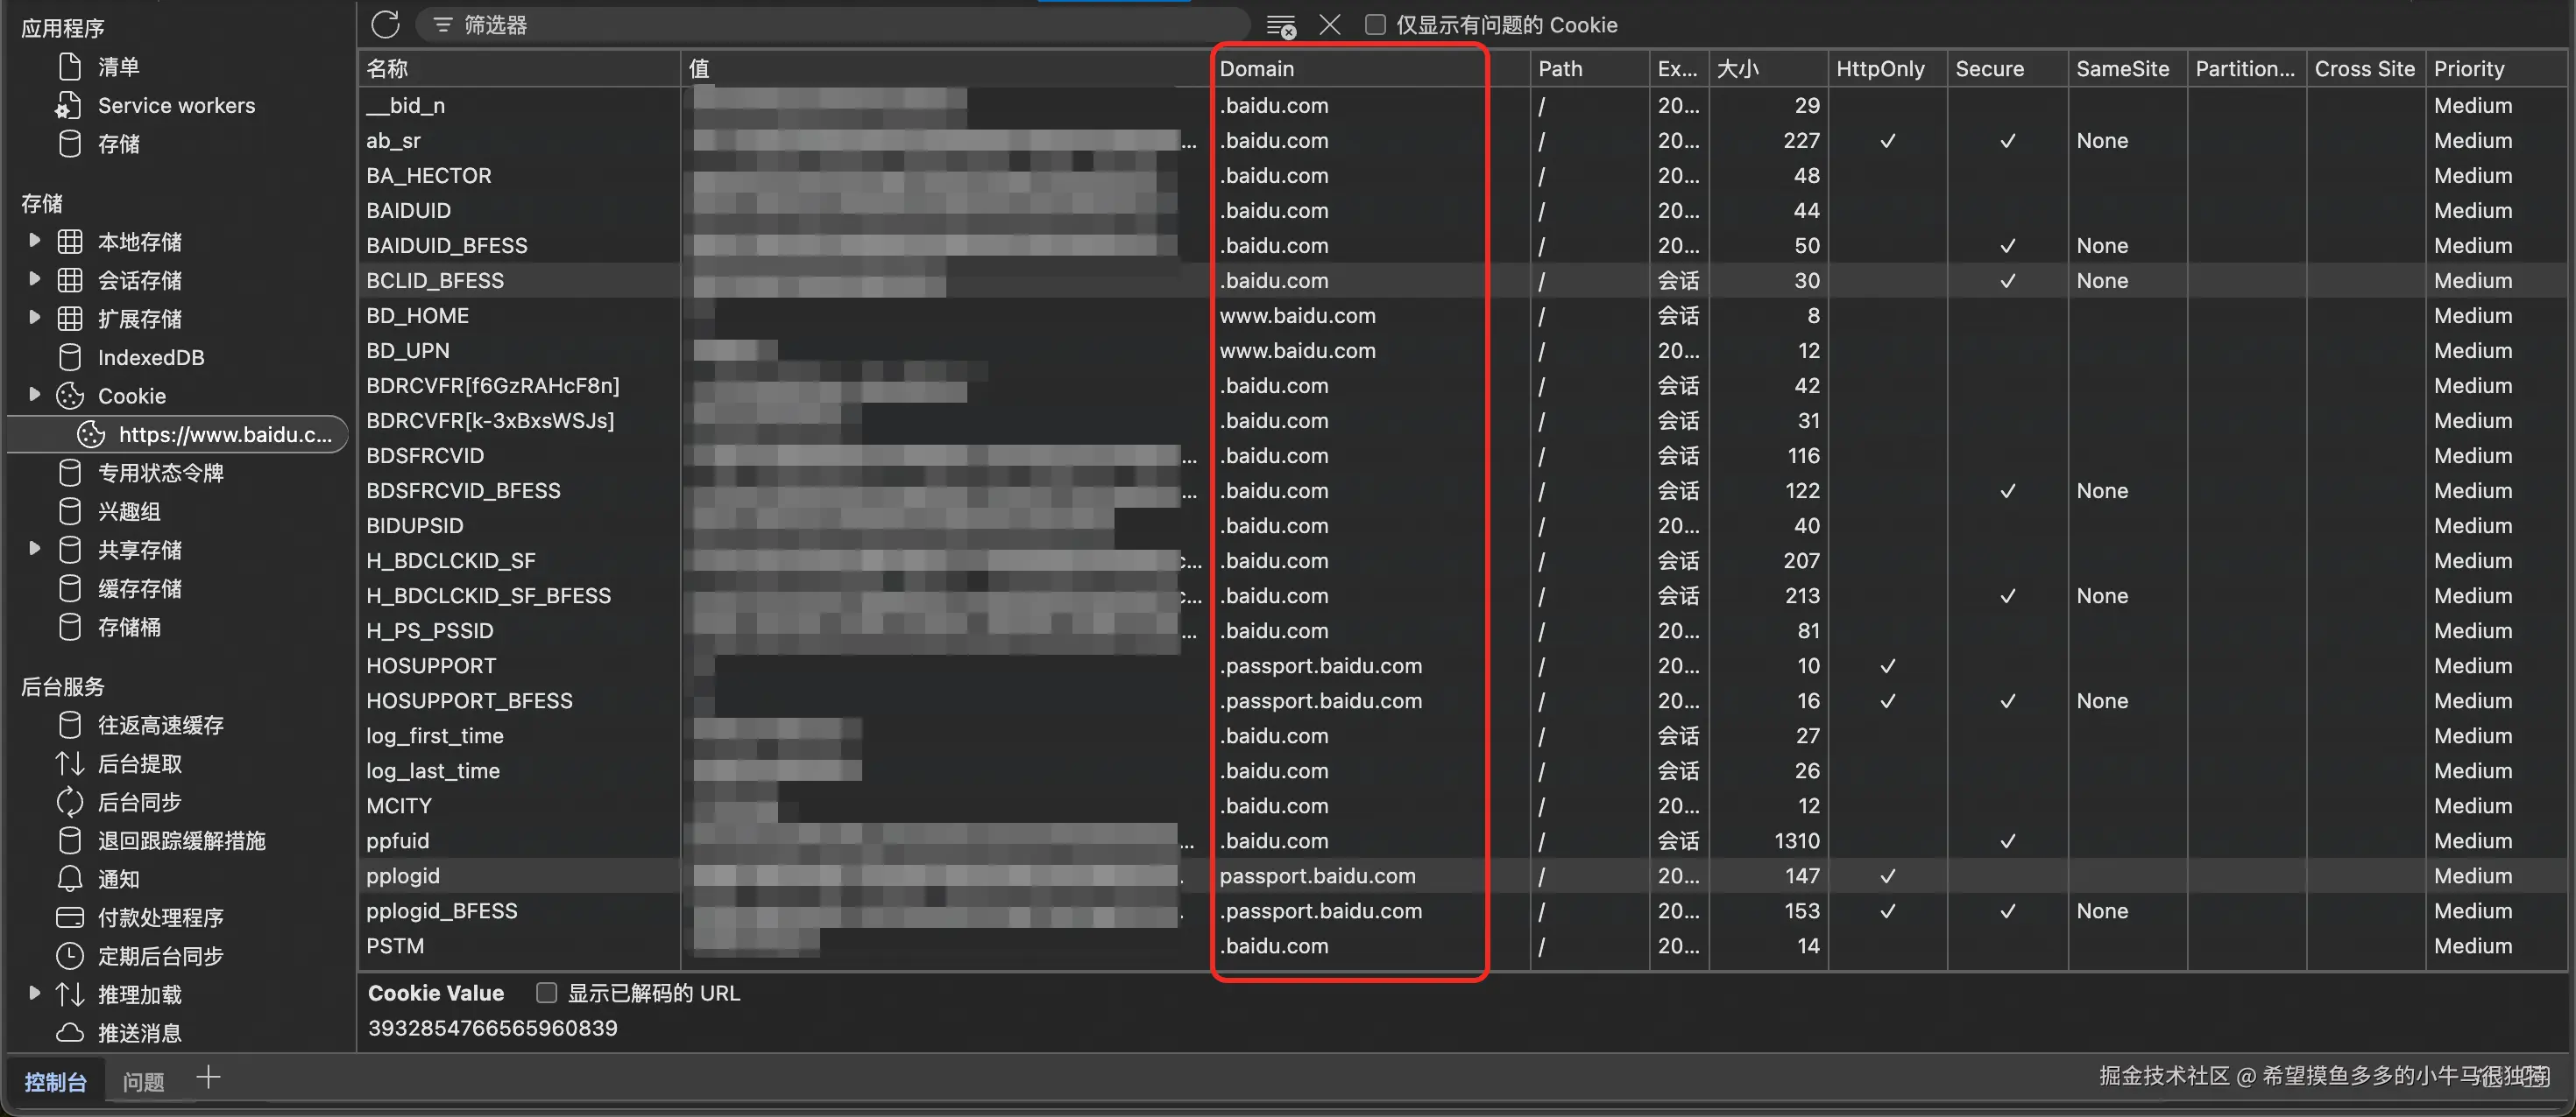Expand the 会话存储 tree node

coord(35,280)
